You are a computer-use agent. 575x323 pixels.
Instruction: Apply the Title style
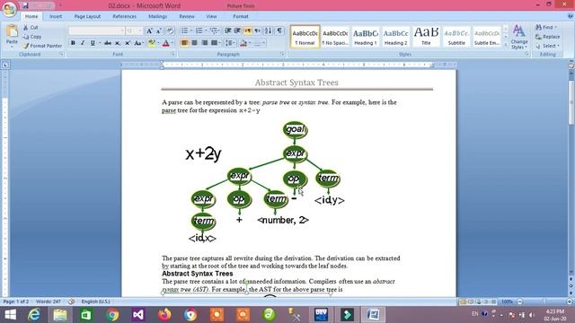[x=426, y=36]
